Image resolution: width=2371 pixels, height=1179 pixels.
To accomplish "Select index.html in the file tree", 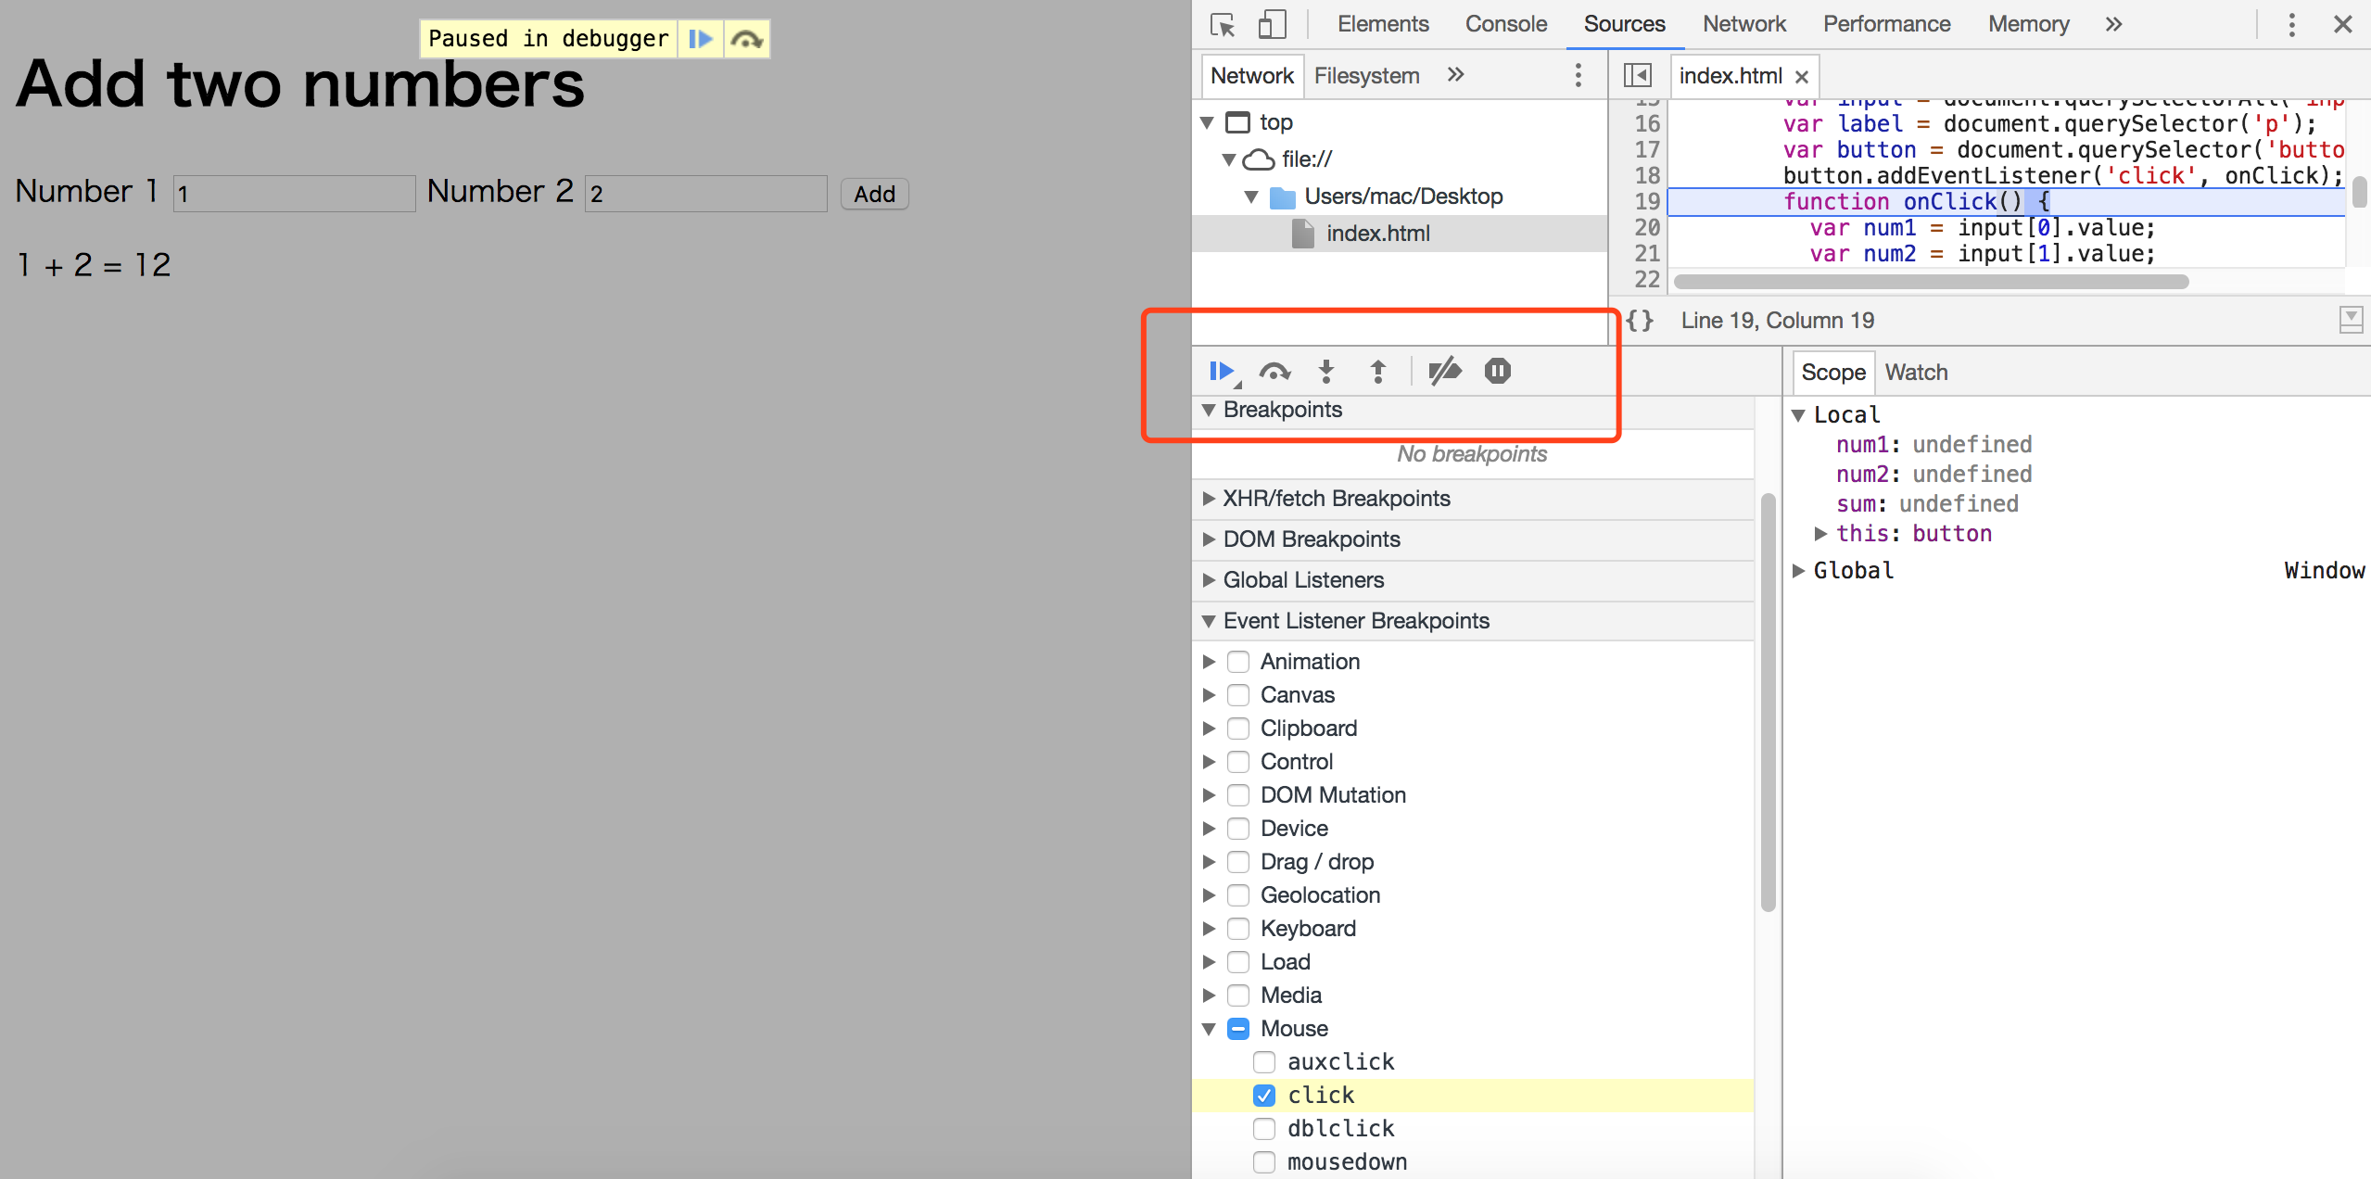I will point(1377,234).
